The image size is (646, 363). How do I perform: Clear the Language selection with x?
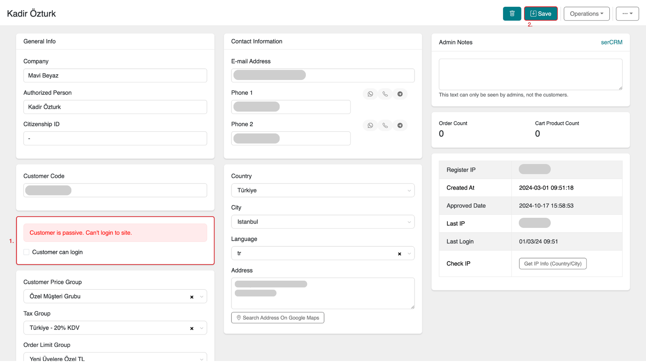(399, 254)
